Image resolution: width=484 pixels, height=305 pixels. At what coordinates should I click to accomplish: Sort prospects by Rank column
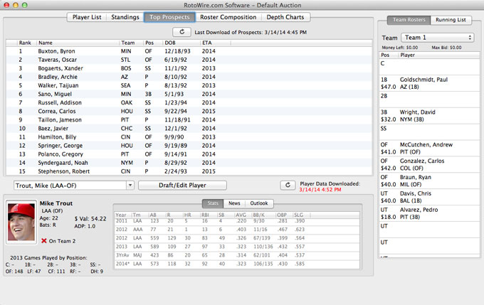(25, 43)
